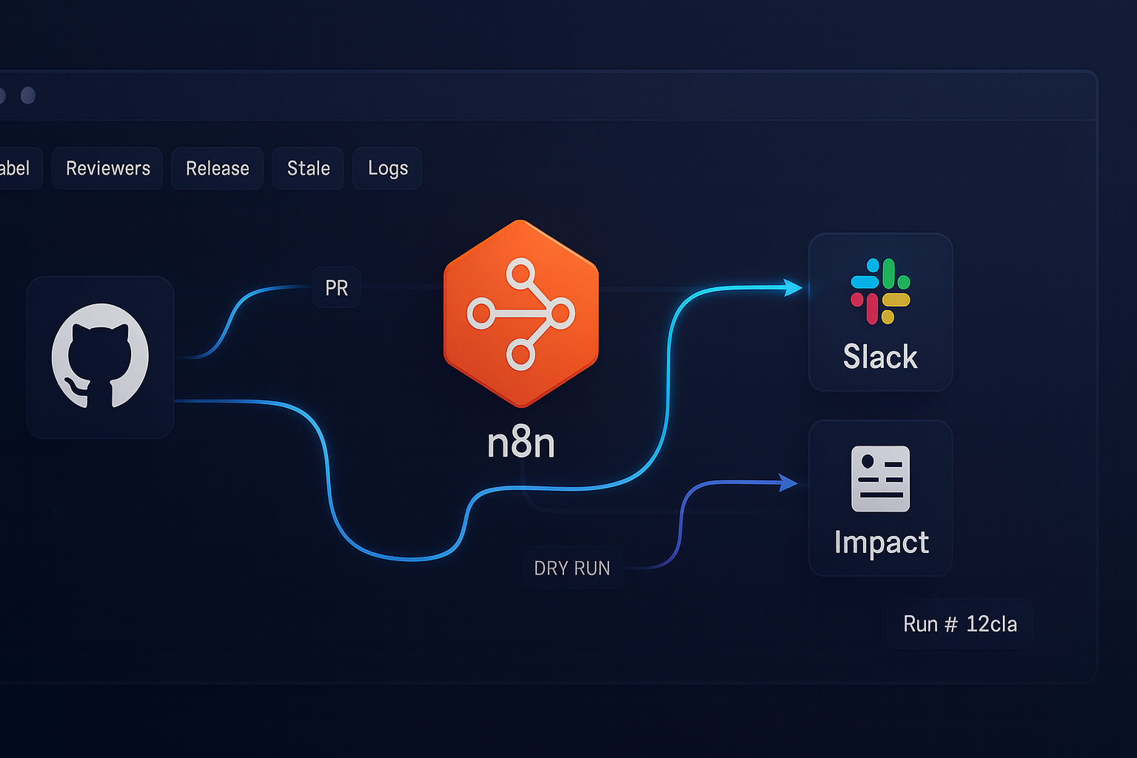Select the Stale tab
The height and width of the screenshot is (758, 1137).
point(308,169)
